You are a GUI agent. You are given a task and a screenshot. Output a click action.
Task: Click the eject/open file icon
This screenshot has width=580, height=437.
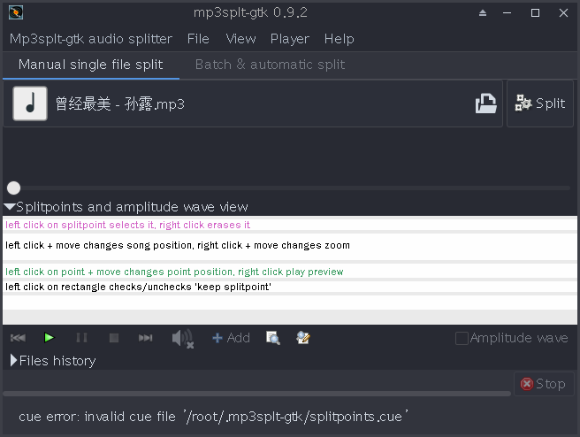485,103
